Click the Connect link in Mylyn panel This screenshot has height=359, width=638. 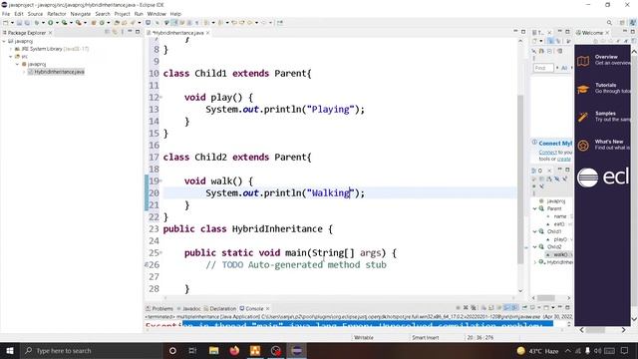tap(547, 153)
